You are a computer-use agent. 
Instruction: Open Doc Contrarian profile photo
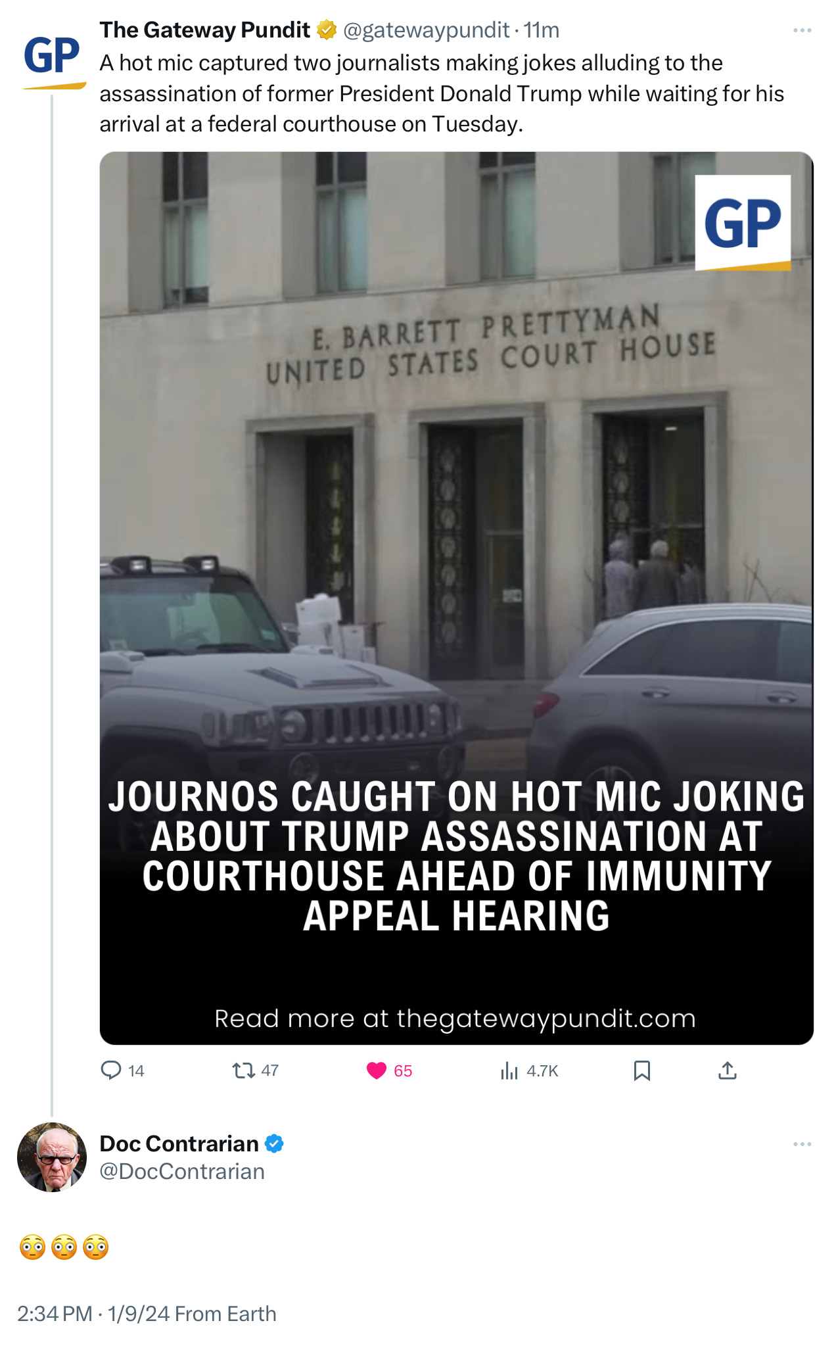pos(52,1157)
